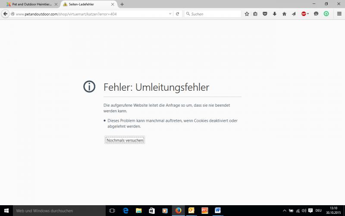Expand the Adblock Plus dropdown arrow
Screen dimensions: 345x216
(x=308, y=14)
